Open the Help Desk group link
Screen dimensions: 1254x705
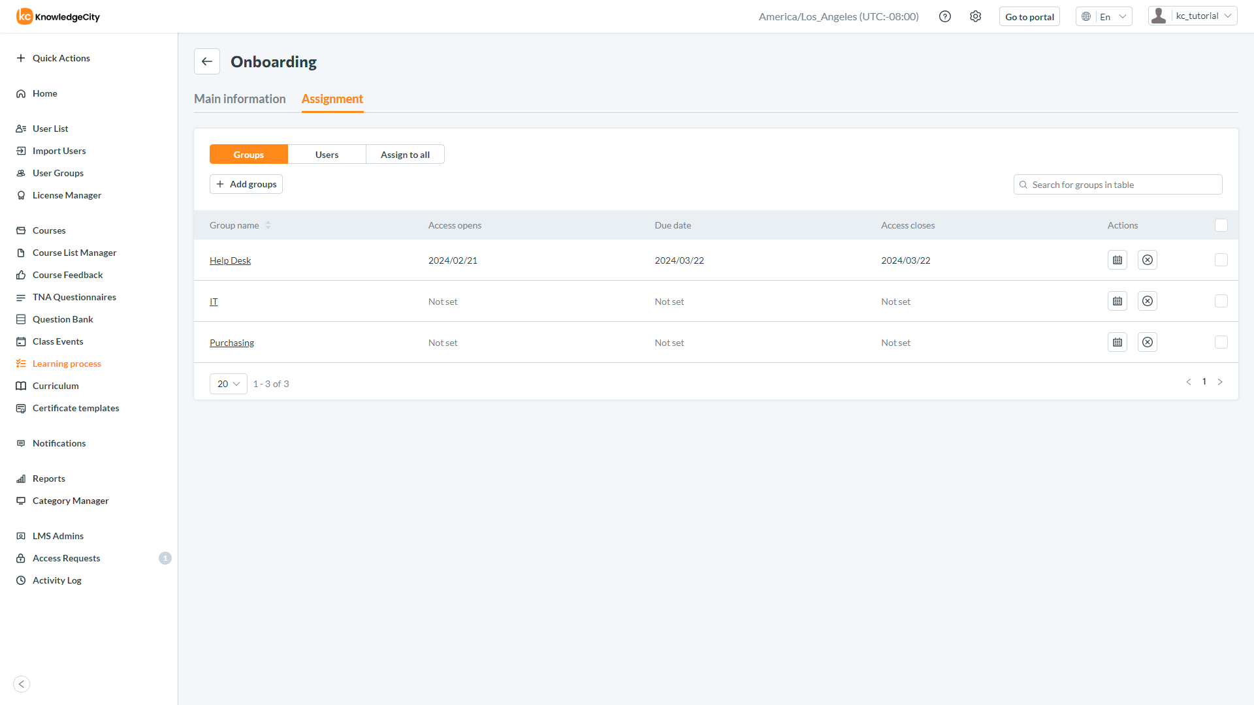pos(230,260)
